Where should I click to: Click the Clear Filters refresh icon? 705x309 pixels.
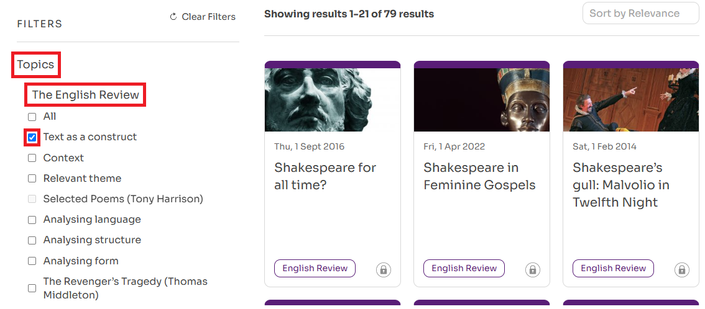(x=173, y=17)
